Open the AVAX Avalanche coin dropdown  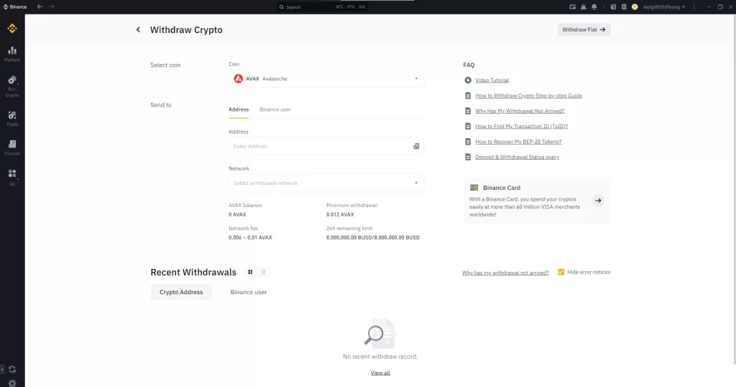pos(326,78)
